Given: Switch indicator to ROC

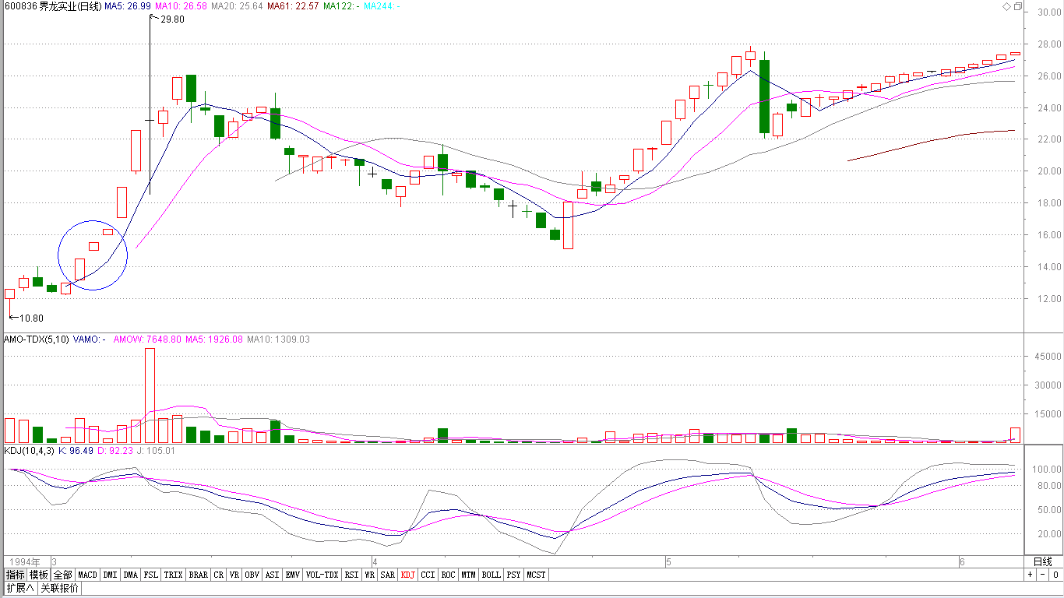Looking at the screenshot, I should point(448,575).
